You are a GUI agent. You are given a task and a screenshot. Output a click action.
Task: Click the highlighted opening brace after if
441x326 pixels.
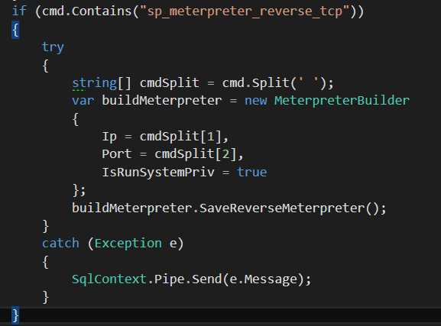click(x=16, y=30)
